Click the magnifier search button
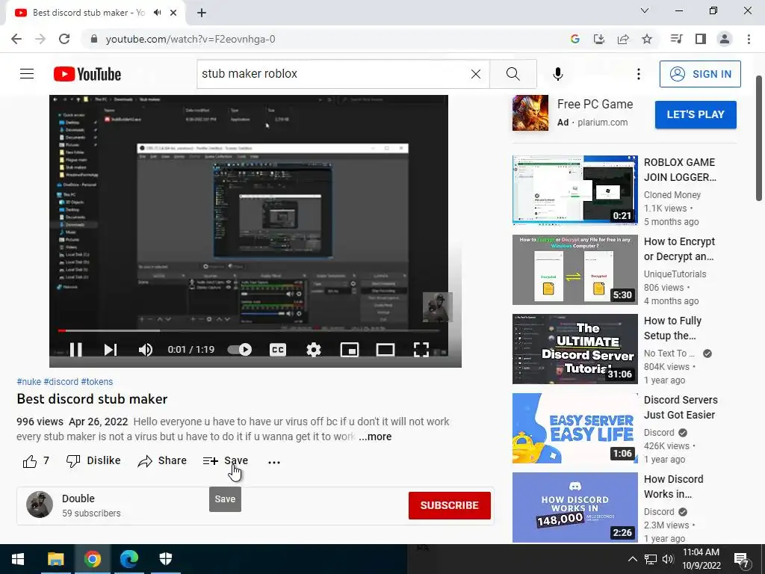 tap(512, 74)
